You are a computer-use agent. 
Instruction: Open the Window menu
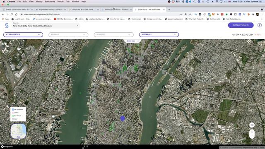[x=75, y=2]
